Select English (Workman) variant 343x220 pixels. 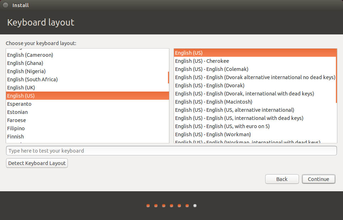coord(255,134)
